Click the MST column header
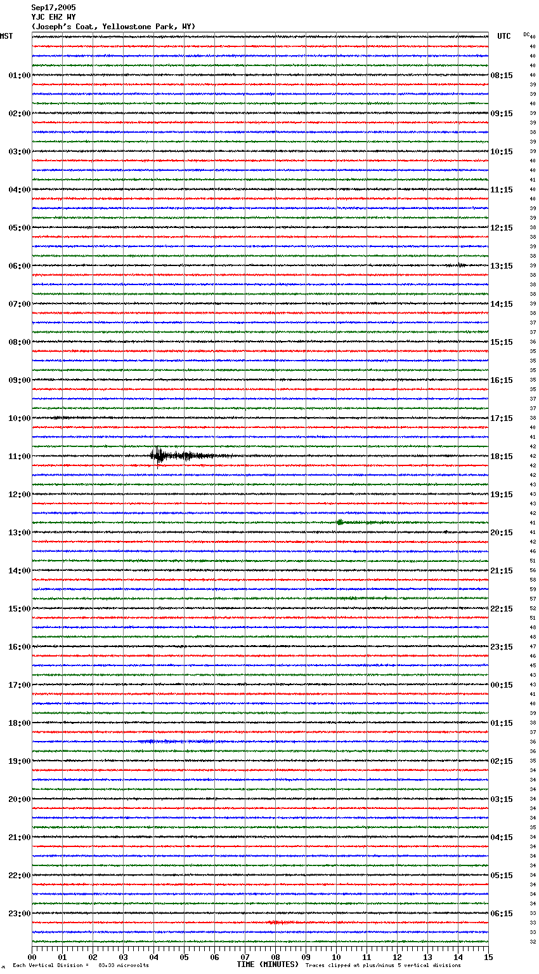 (x=6, y=36)
